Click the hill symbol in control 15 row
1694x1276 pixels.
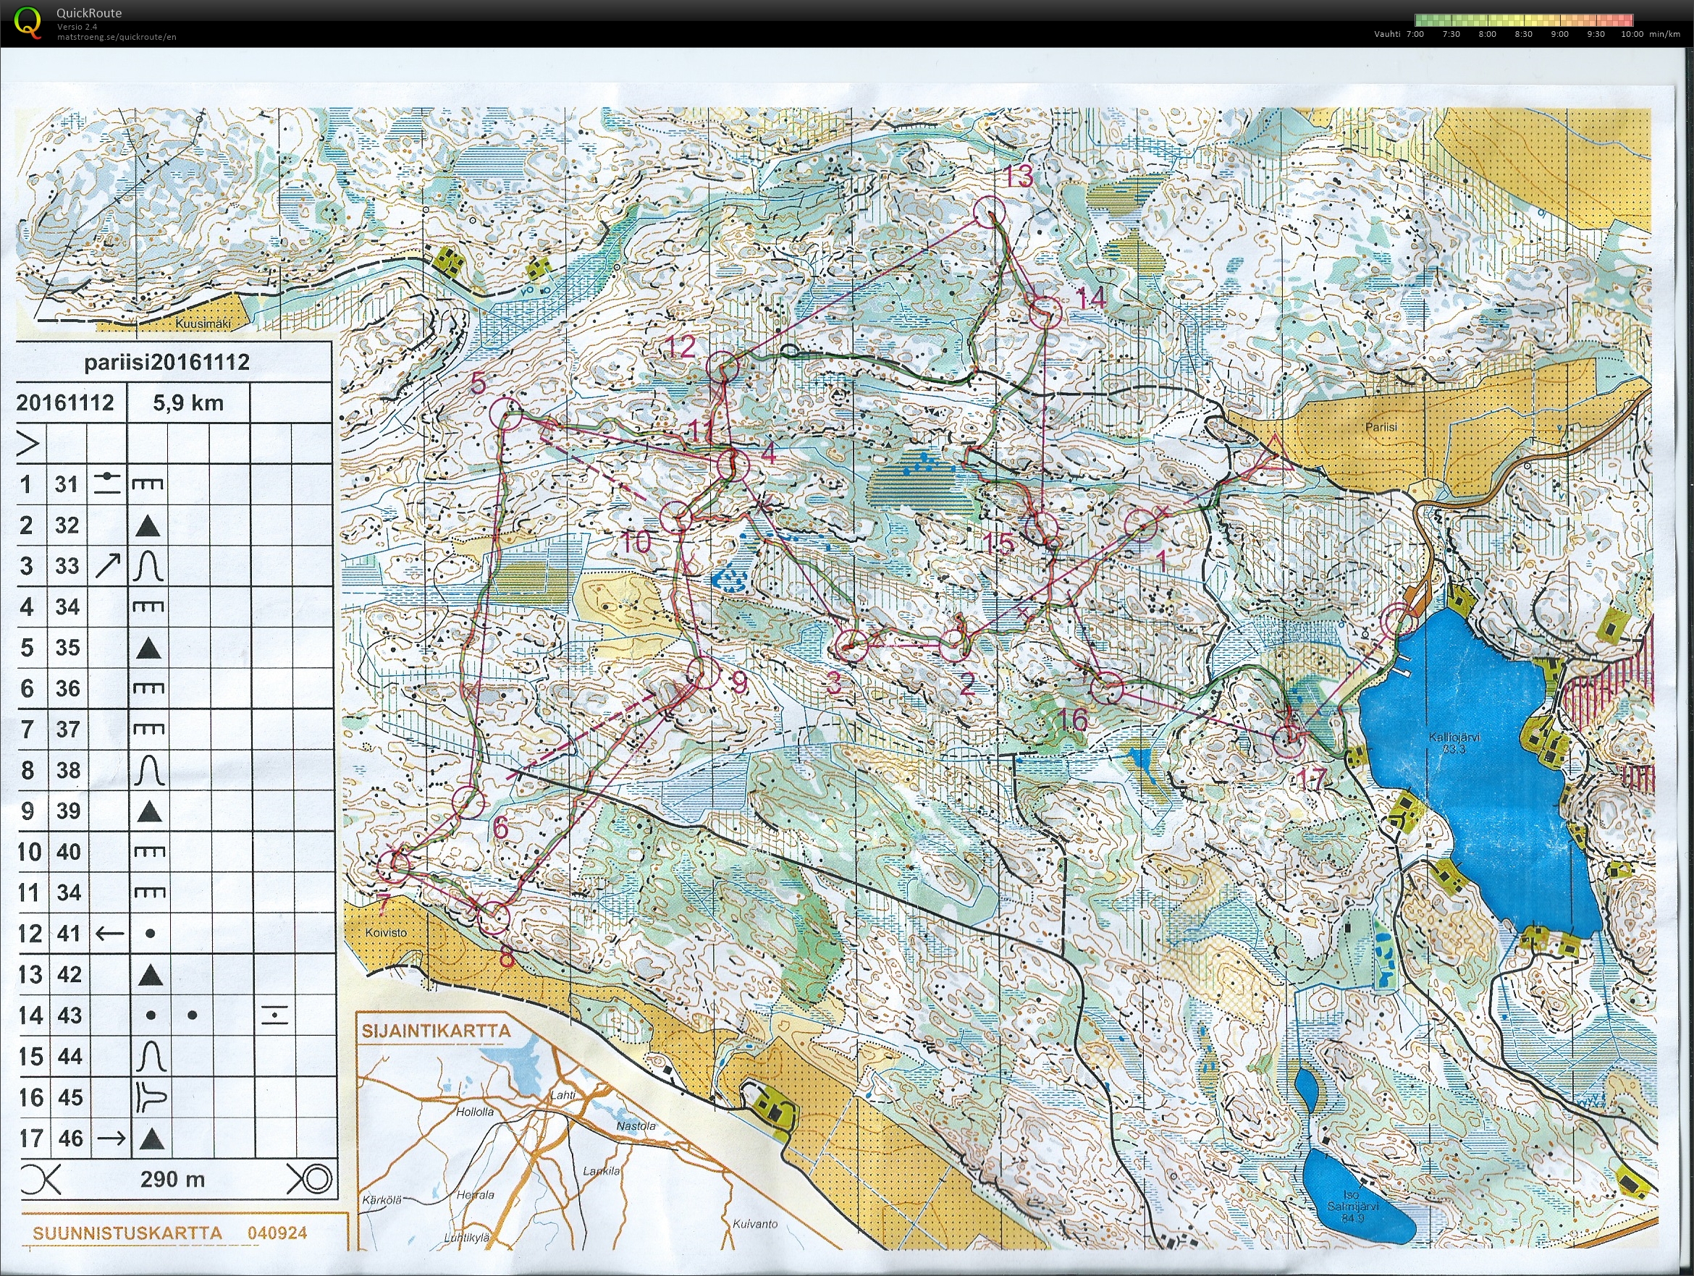click(150, 1056)
